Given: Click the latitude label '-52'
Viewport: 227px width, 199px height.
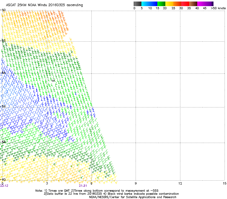Looking at the screenshot, I should point(3,41).
